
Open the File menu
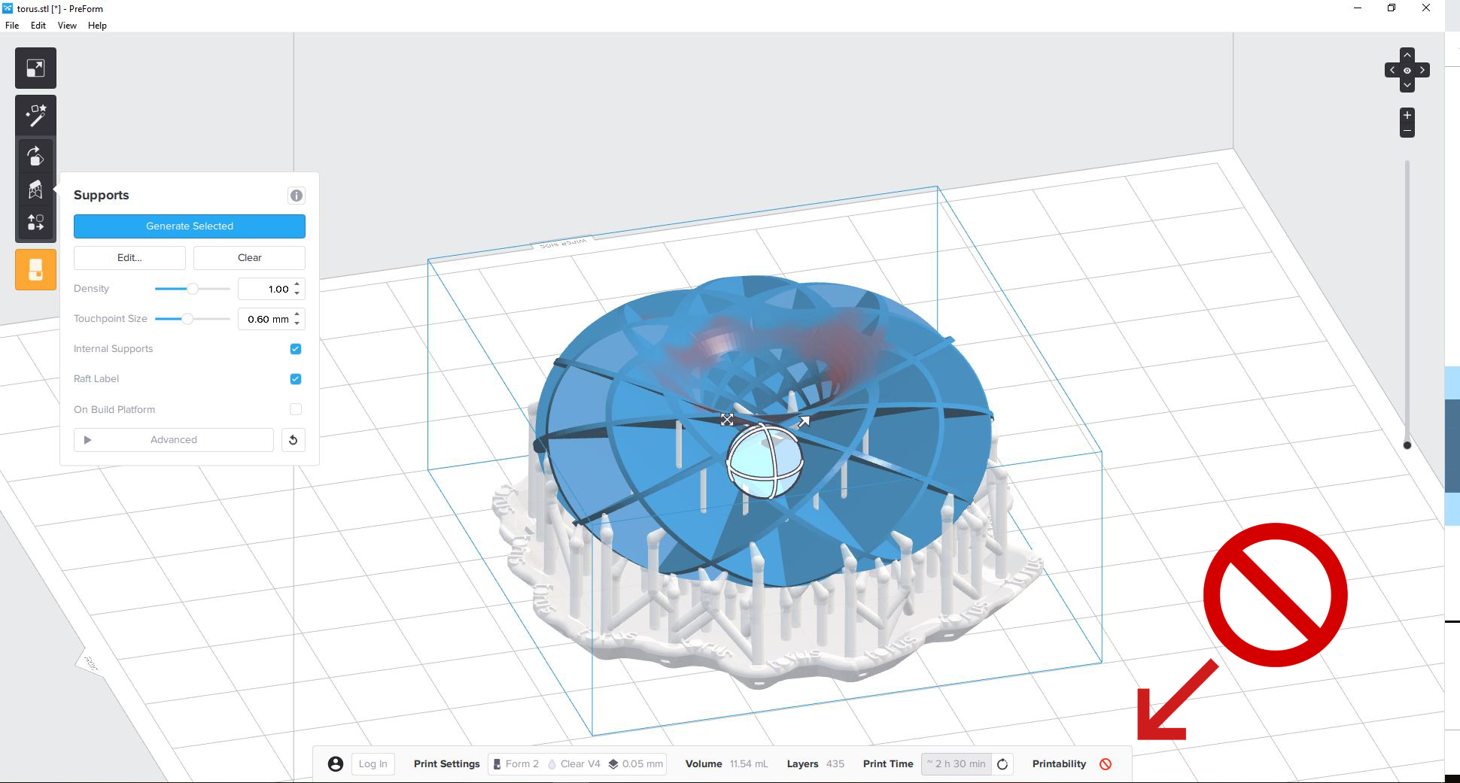click(x=12, y=26)
